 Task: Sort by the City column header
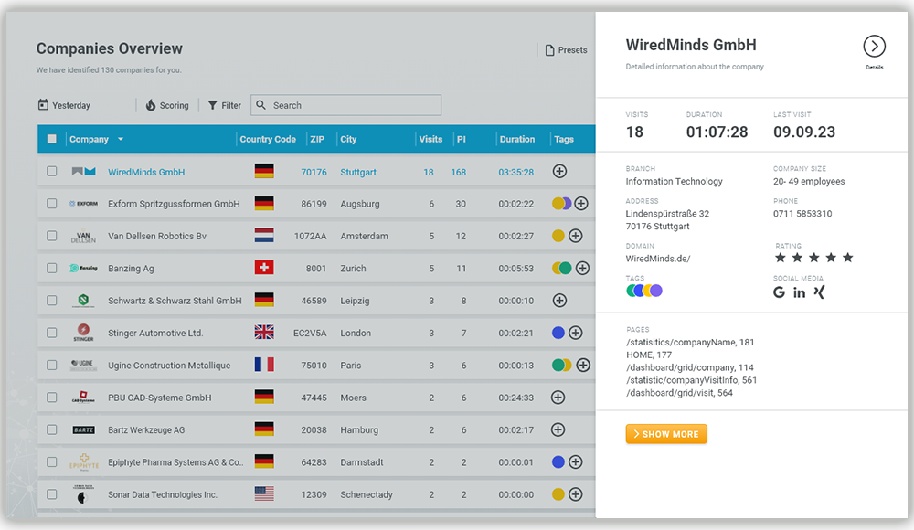(348, 139)
